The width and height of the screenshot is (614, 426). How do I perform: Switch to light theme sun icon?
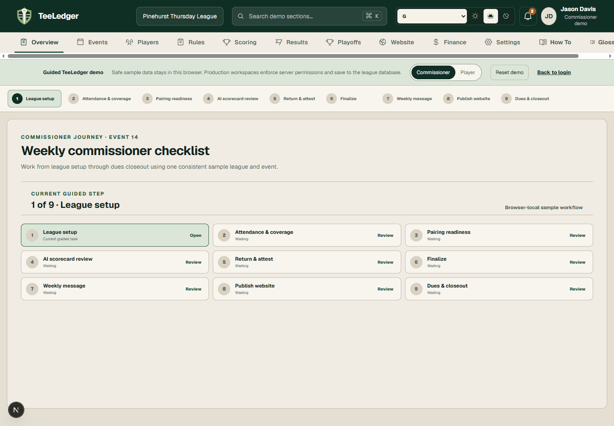(x=475, y=16)
